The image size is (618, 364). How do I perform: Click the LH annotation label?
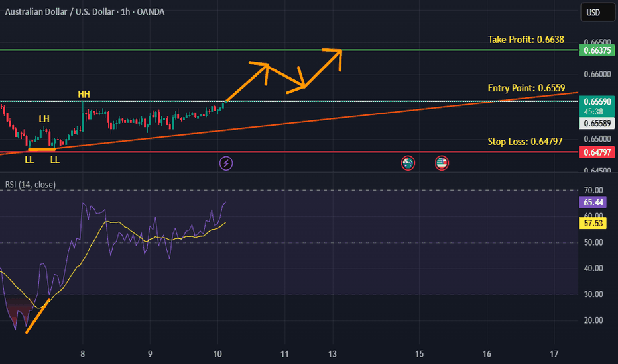coord(44,119)
